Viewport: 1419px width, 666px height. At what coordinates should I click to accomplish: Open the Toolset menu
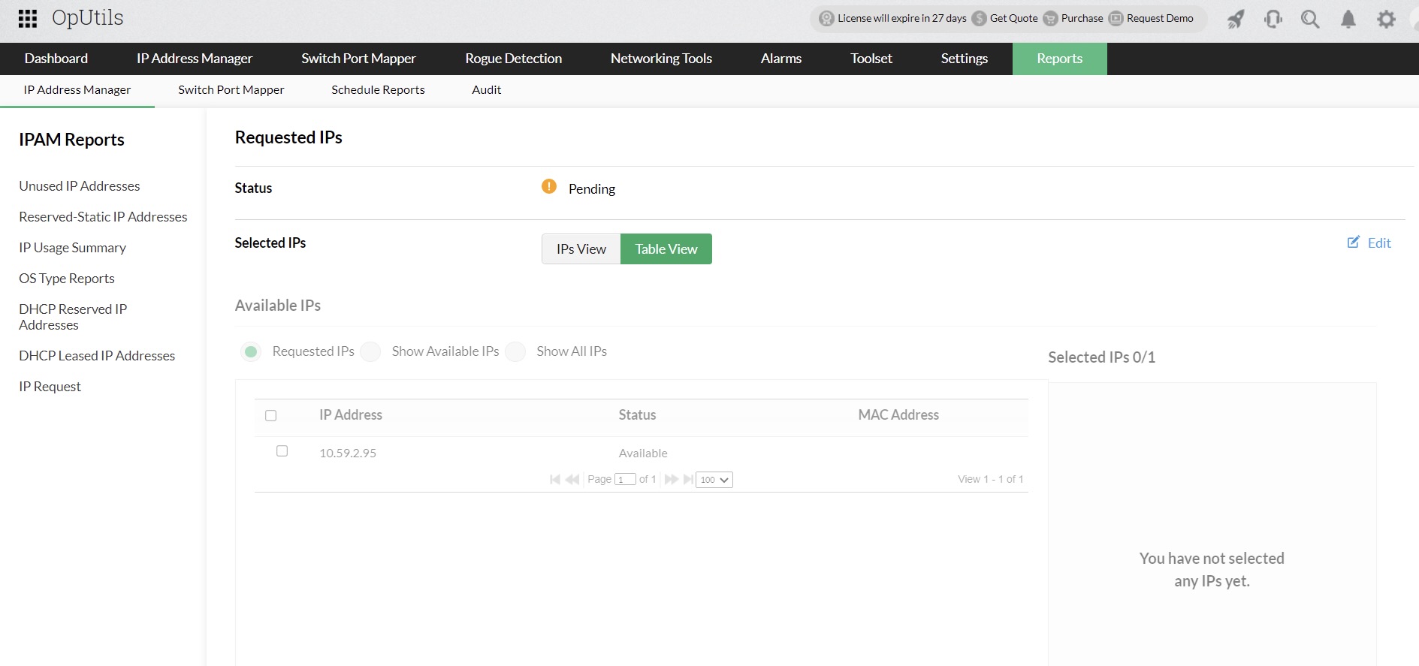click(x=871, y=59)
